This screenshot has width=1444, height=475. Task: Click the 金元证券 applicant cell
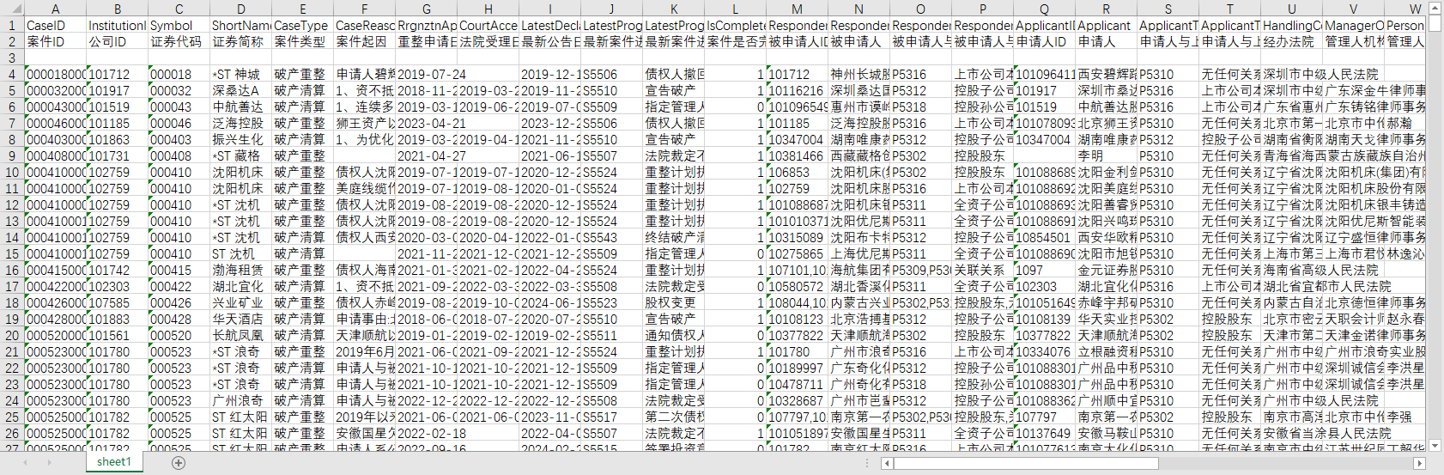1106,270
